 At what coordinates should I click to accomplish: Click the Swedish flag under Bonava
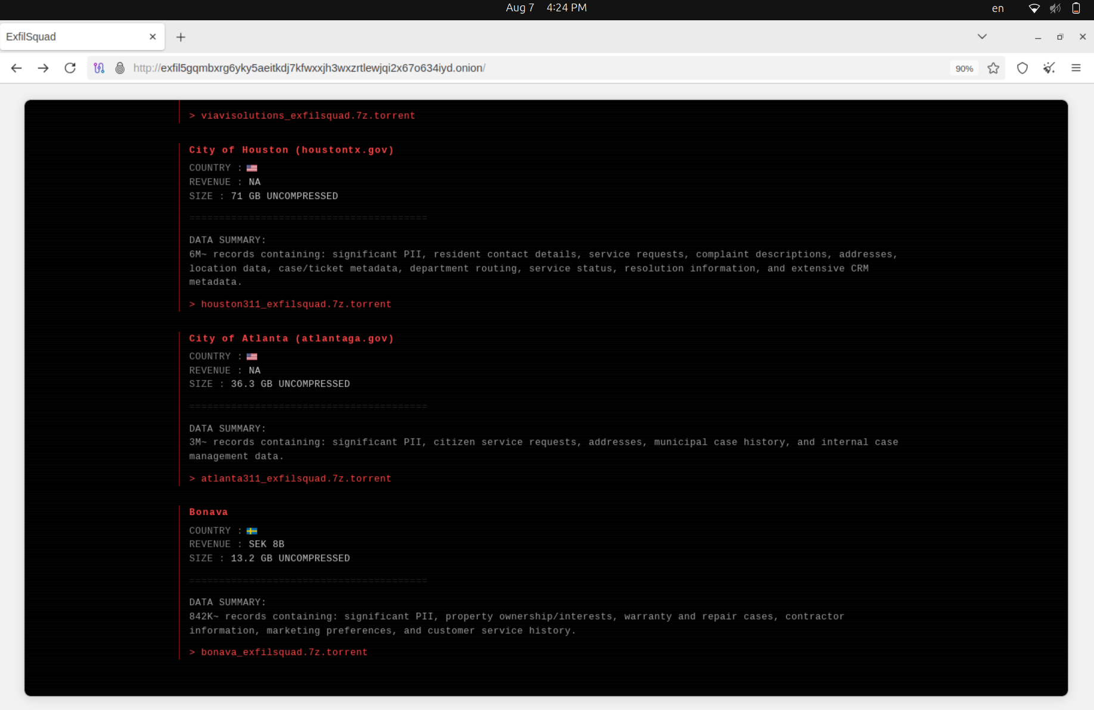pos(252,531)
